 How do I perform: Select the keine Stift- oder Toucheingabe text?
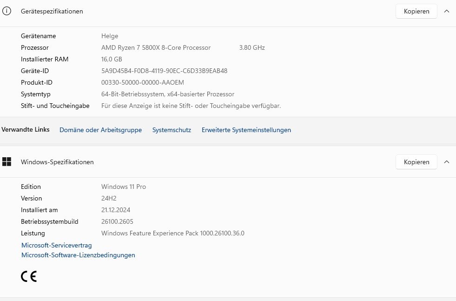[191, 106]
